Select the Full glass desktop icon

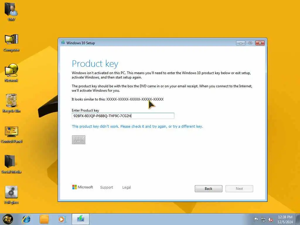click(11, 195)
